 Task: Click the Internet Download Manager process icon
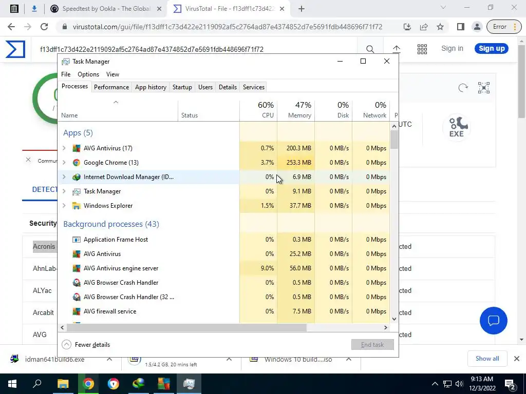pos(77,177)
